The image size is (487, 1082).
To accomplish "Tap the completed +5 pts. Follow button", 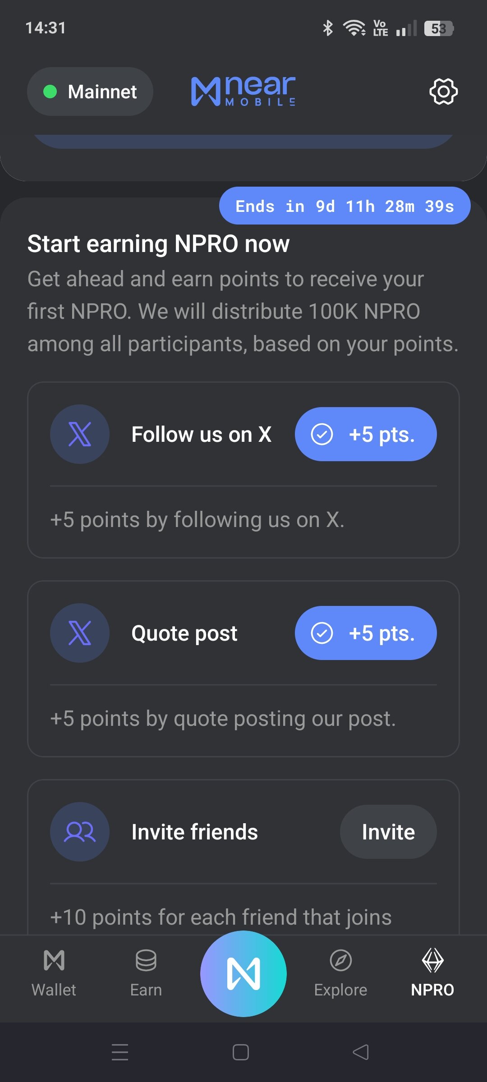I will [366, 434].
